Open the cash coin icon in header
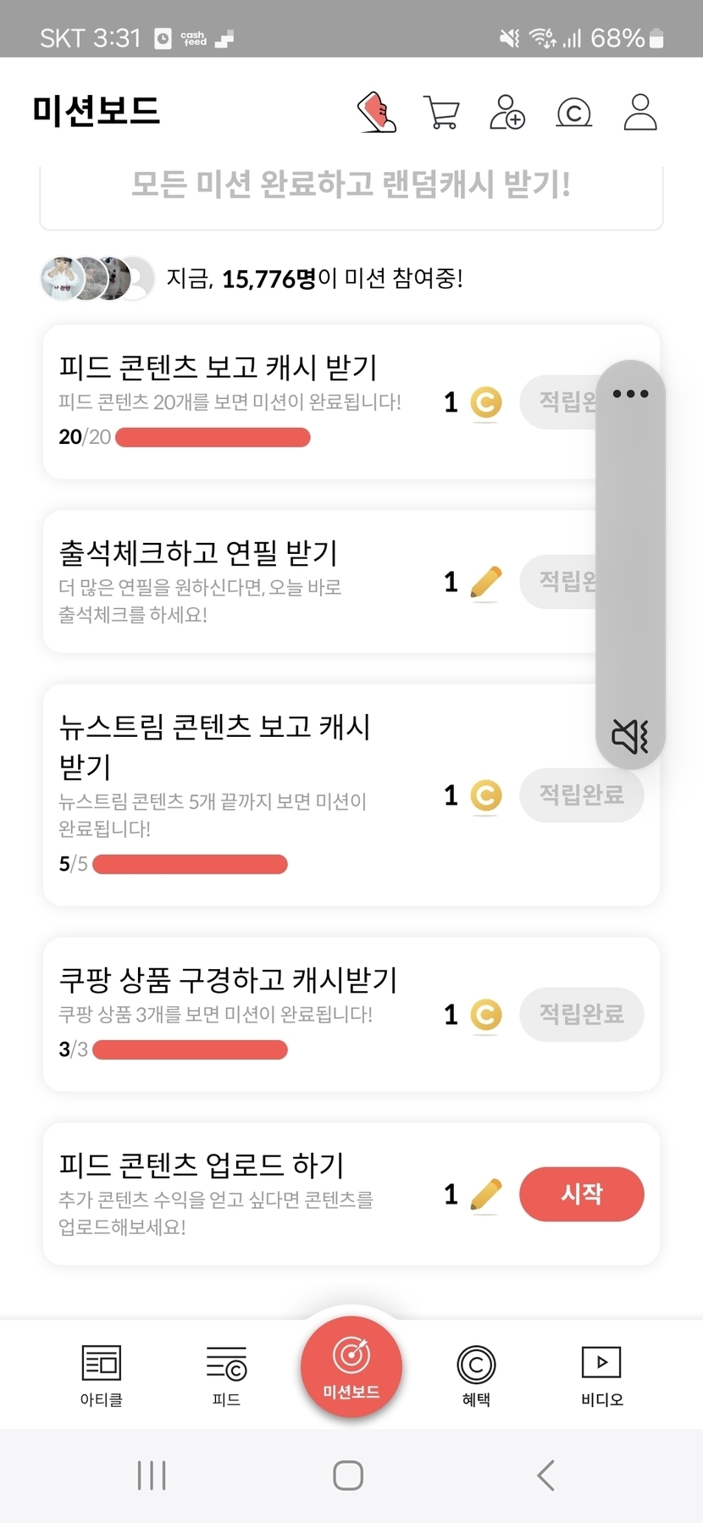 pyautogui.click(x=573, y=113)
